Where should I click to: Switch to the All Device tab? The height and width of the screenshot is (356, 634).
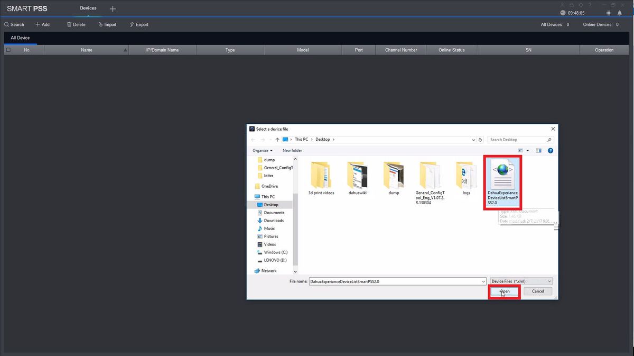(20, 38)
